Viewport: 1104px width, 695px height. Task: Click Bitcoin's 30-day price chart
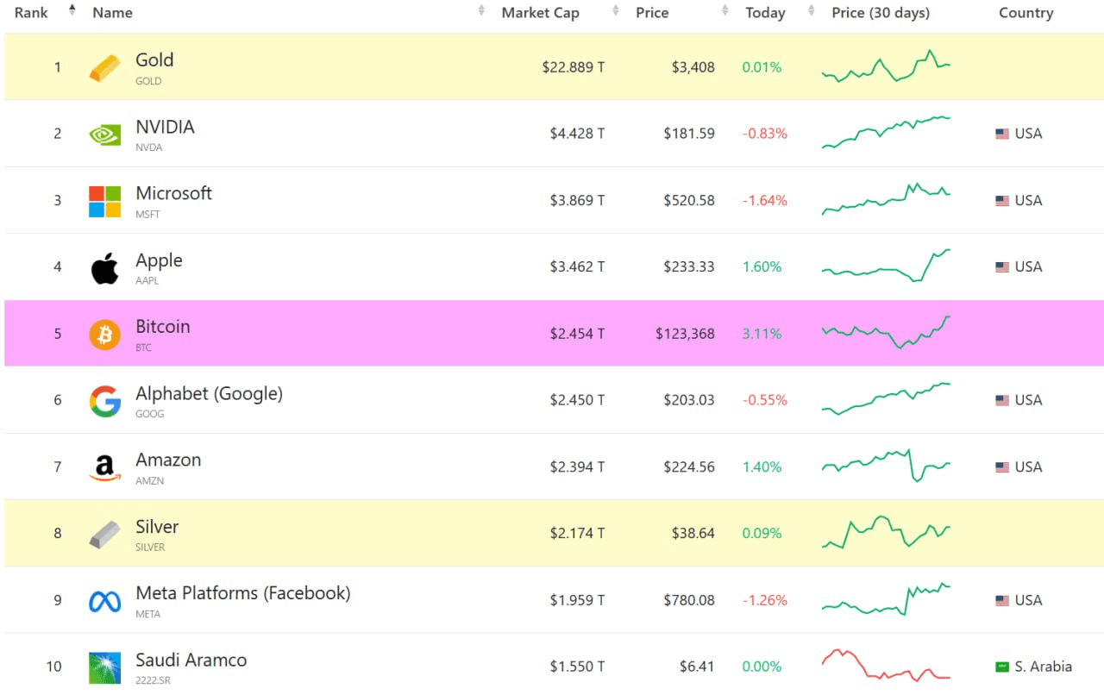(886, 332)
